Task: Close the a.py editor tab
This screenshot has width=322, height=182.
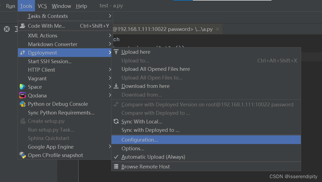Action: pos(218,29)
